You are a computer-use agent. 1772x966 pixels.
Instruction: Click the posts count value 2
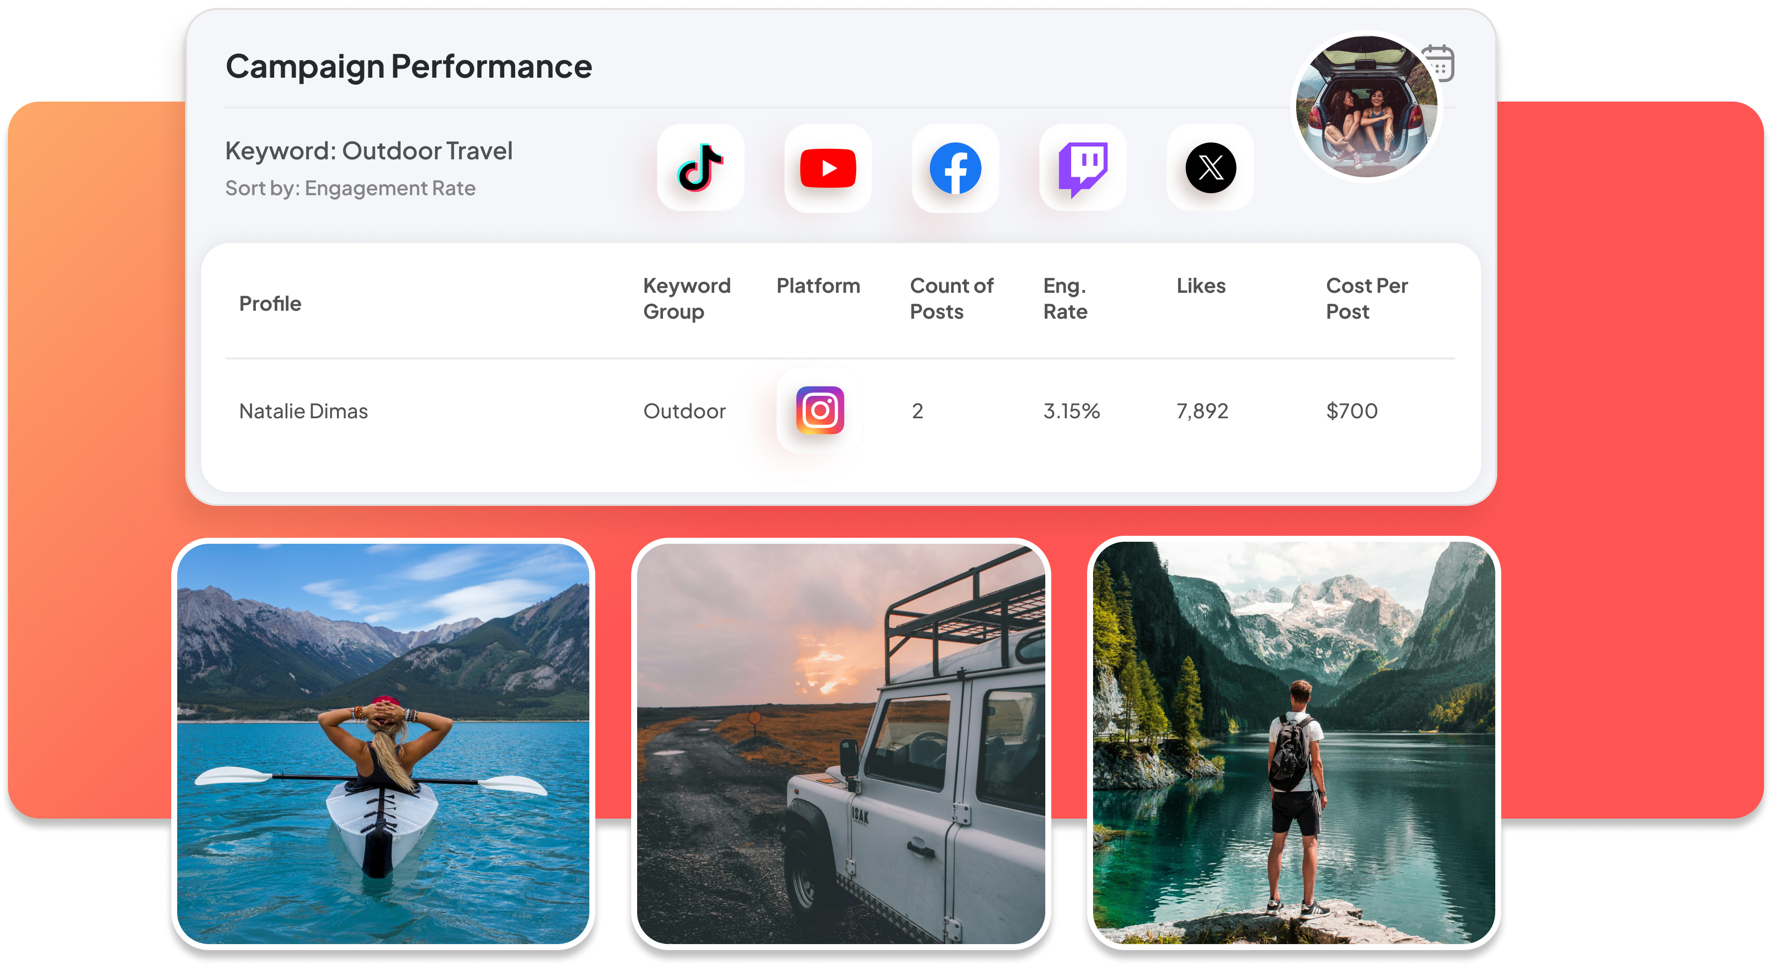coord(917,411)
